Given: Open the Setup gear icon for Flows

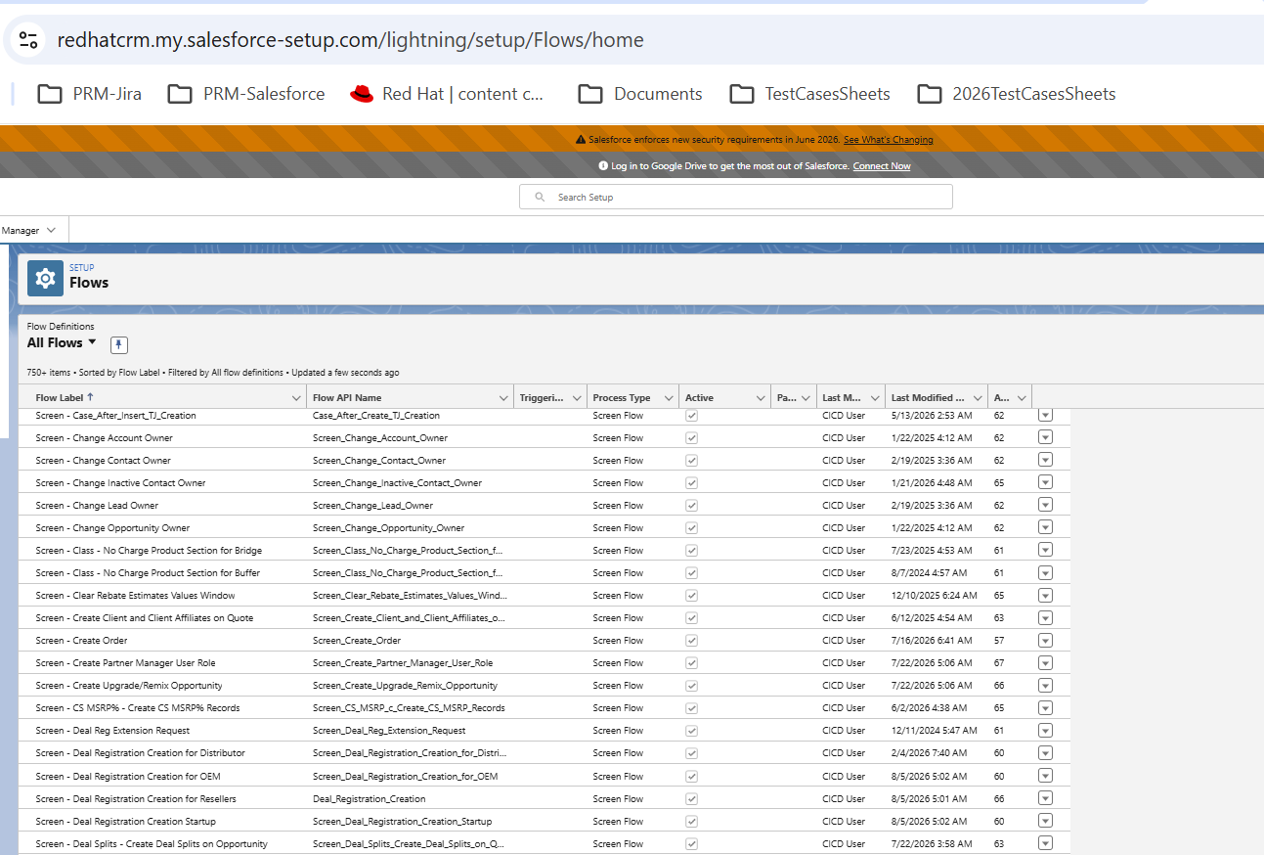Looking at the screenshot, I should 45,278.
